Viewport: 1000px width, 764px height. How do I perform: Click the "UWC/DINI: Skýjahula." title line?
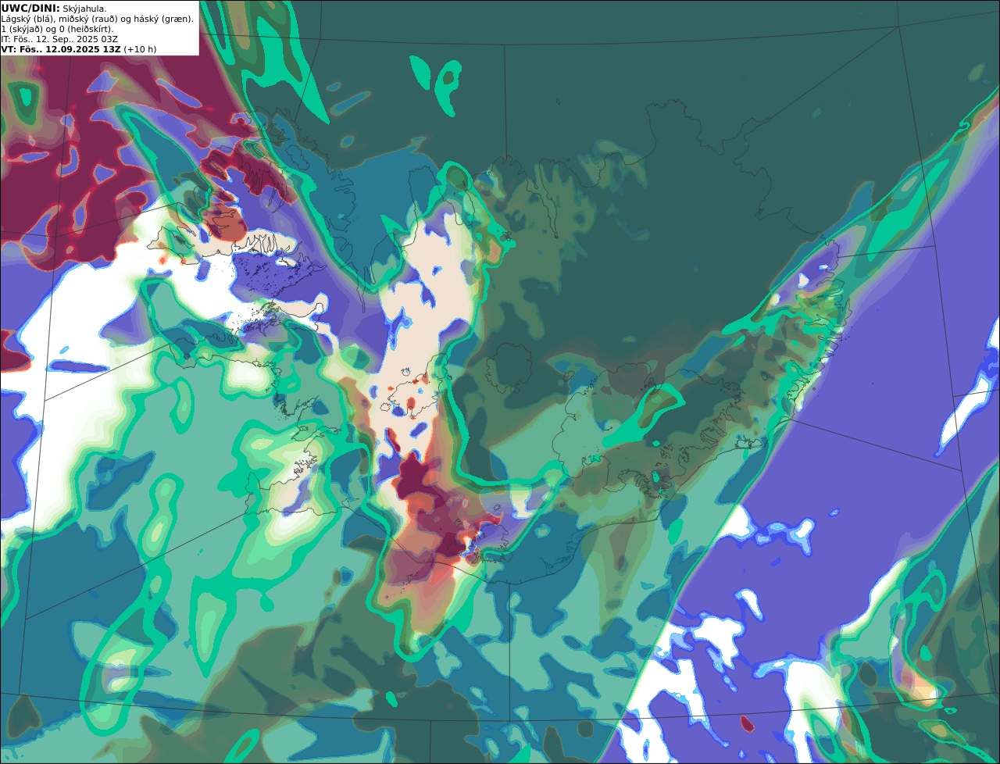click(x=54, y=8)
